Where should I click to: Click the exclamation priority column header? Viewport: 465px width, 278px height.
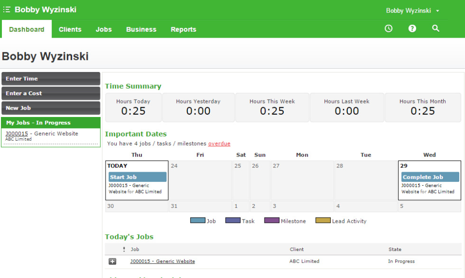pos(124,249)
